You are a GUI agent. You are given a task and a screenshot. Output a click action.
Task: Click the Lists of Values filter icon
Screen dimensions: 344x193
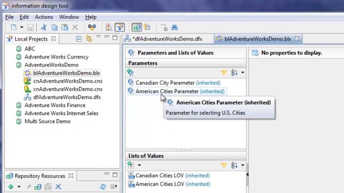[224, 165]
